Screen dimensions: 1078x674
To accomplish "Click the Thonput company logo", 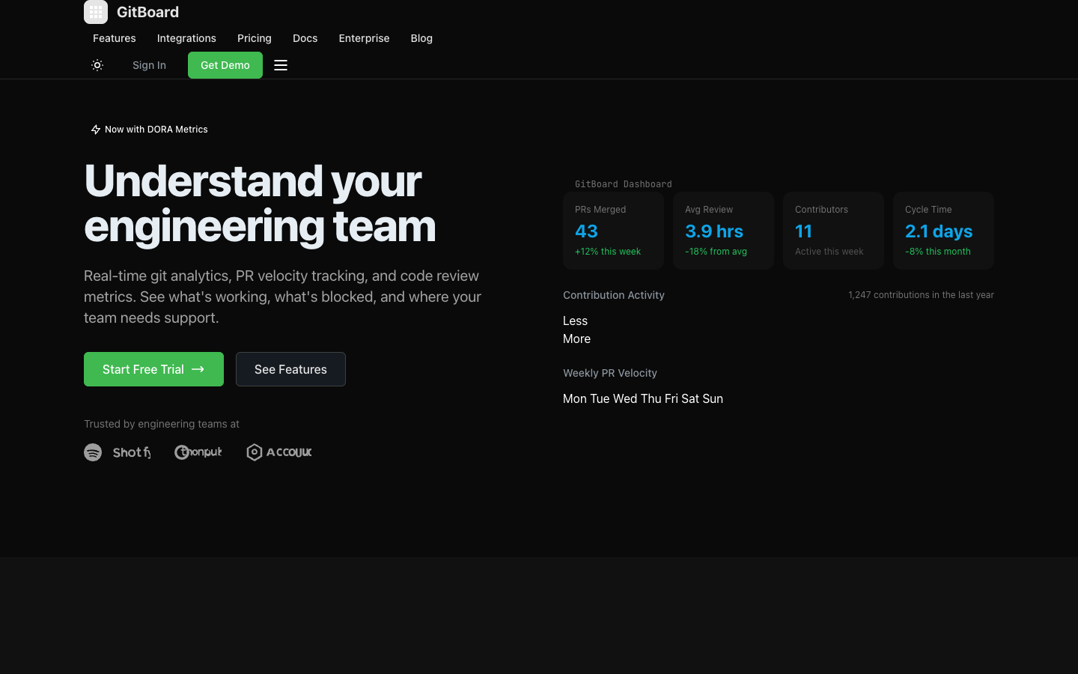I will (198, 452).
